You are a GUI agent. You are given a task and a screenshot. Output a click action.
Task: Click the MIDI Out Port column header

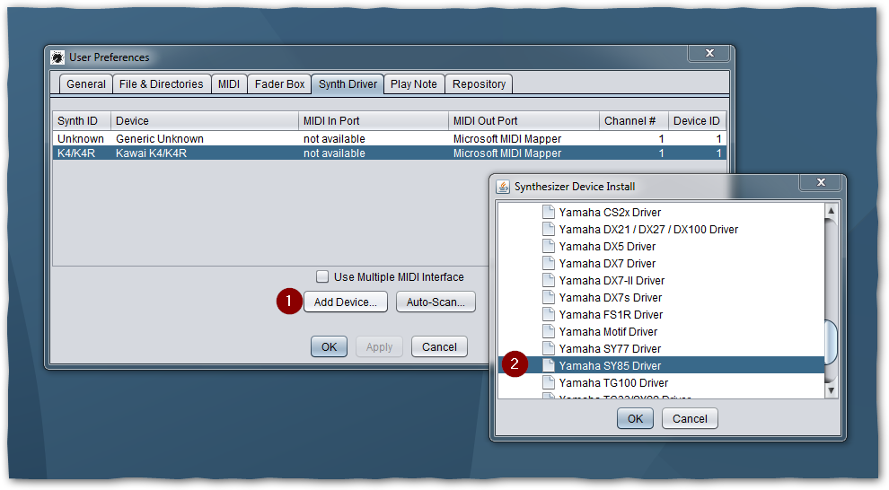(x=524, y=120)
